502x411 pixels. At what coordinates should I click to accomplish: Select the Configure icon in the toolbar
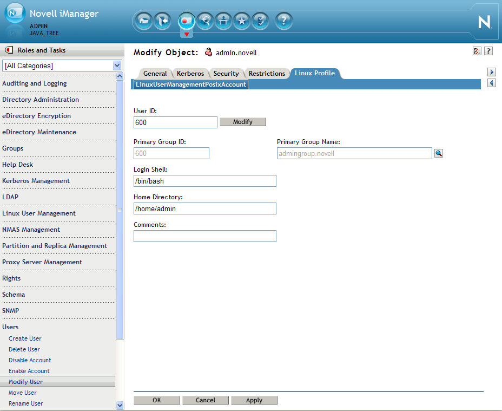coord(223,21)
